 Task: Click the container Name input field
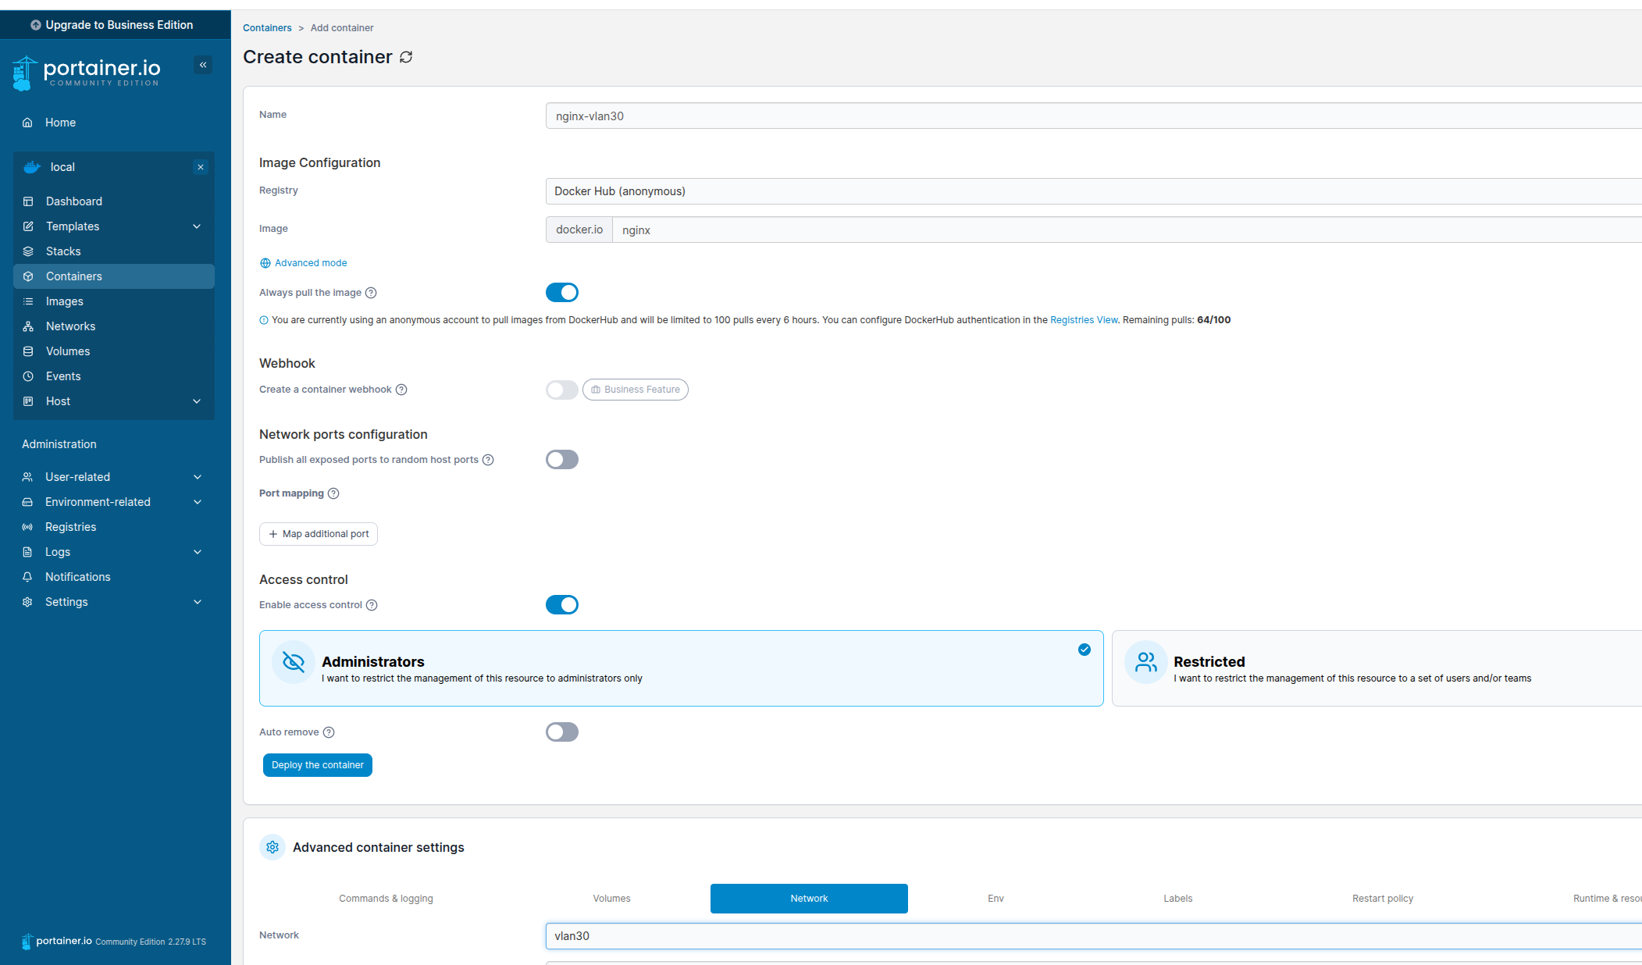1092,116
